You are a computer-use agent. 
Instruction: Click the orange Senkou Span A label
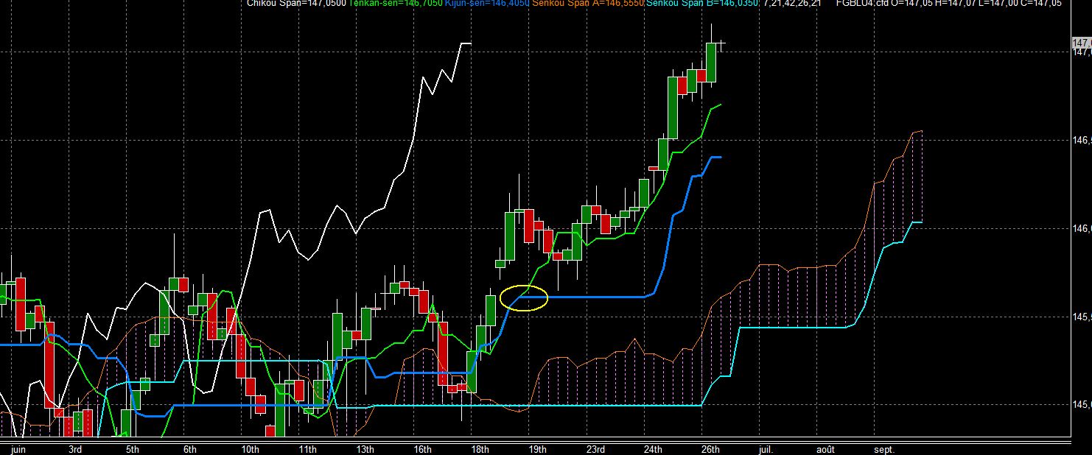[588, 4]
